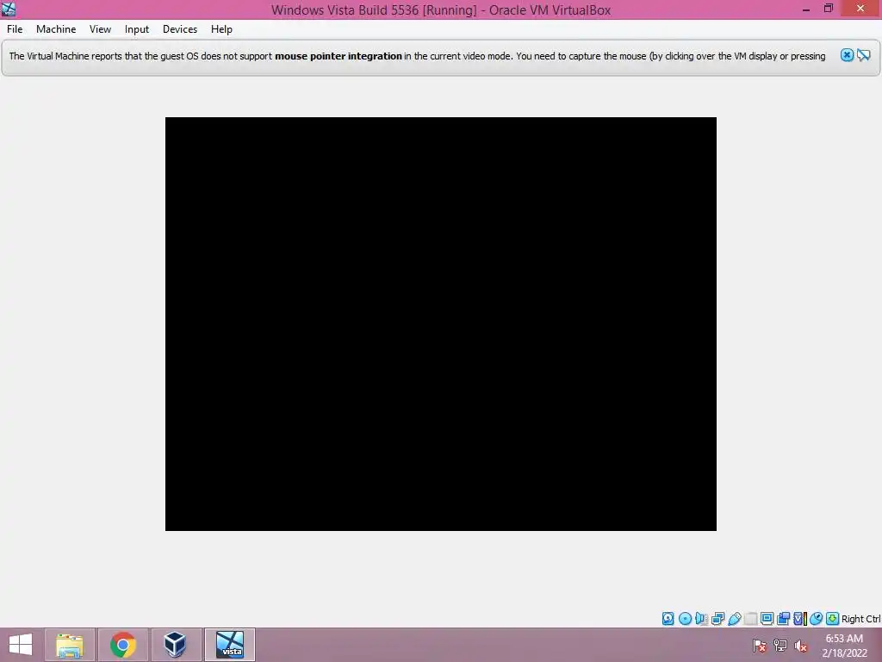Image resolution: width=882 pixels, height=662 pixels.
Task: Select the Vista VM taskbar button
Action: tap(229, 645)
